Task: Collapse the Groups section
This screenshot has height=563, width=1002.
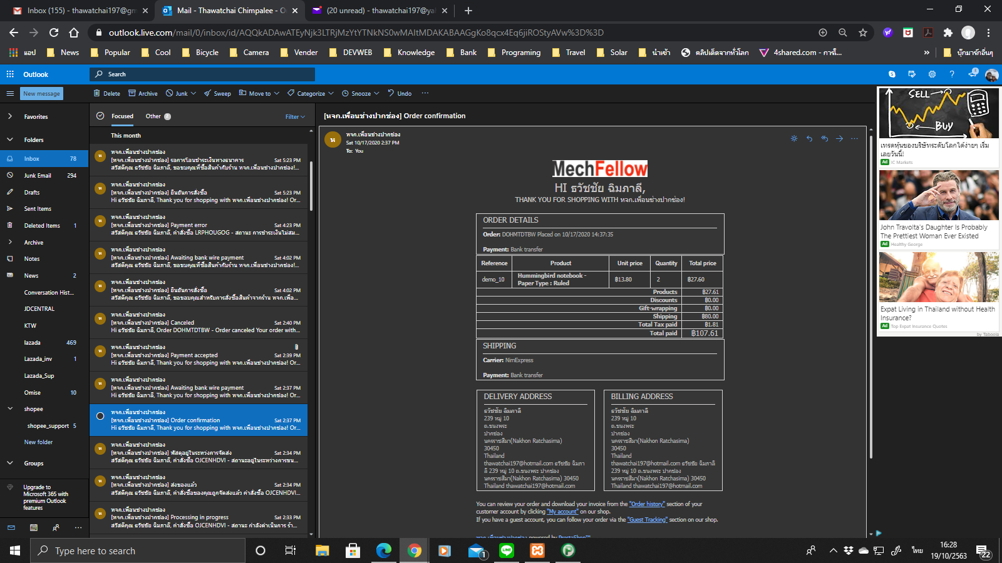Action: pos(10,463)
